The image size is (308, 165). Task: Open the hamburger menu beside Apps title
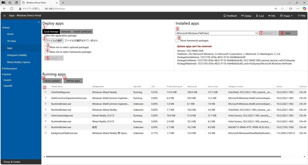[x=4, y=16]
